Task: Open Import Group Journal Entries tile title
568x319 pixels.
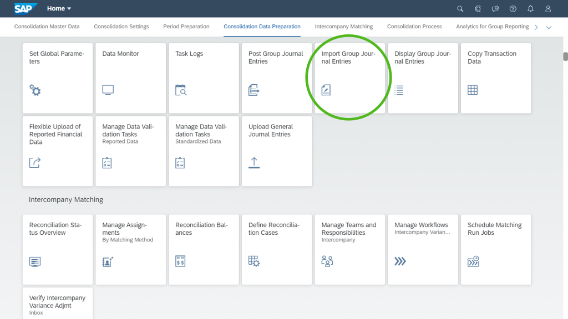Action: [348, 58]
